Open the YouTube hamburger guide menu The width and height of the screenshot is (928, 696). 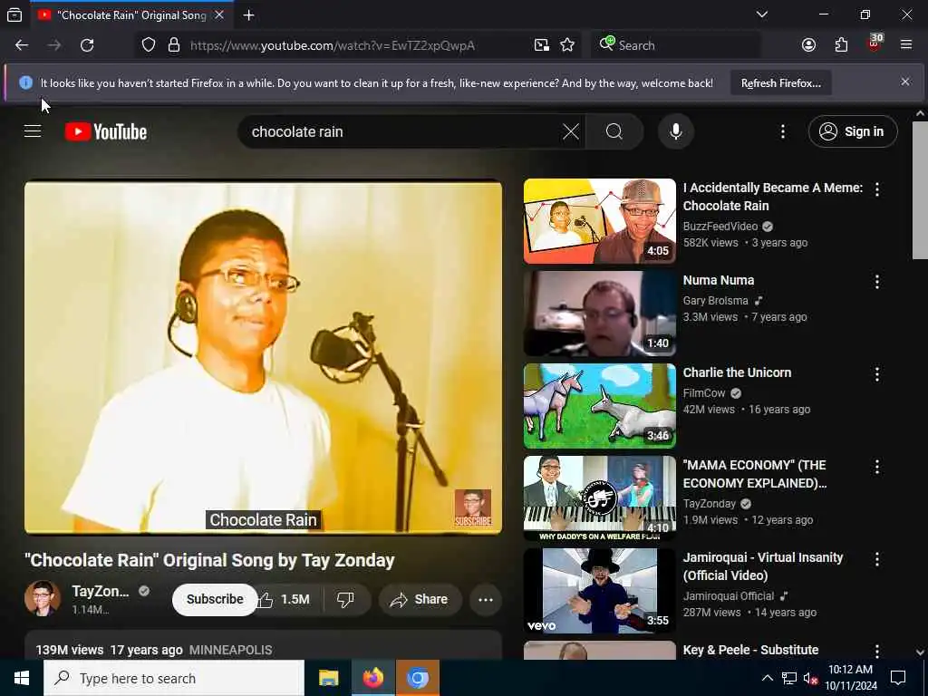(33, 131)
